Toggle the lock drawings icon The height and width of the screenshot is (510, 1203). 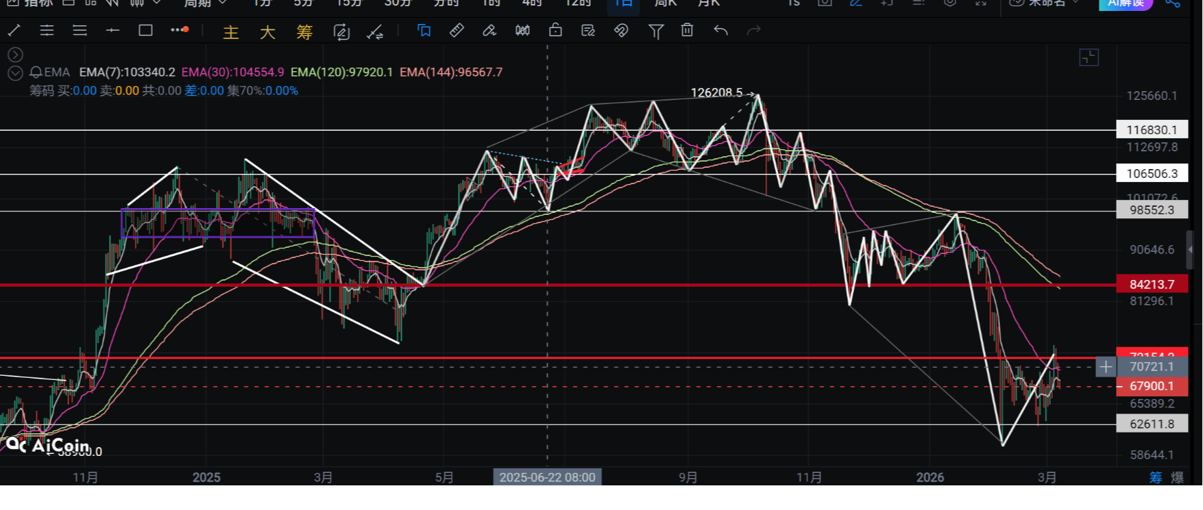[555, 31]
